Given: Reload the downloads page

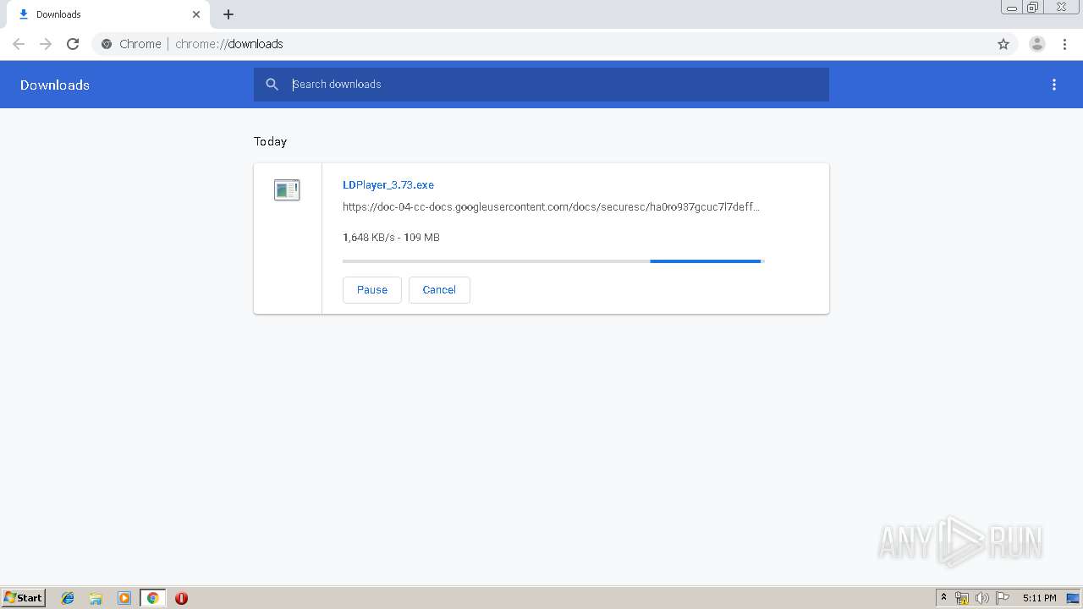Looking at the screenshot, I should tap(73, 44).
